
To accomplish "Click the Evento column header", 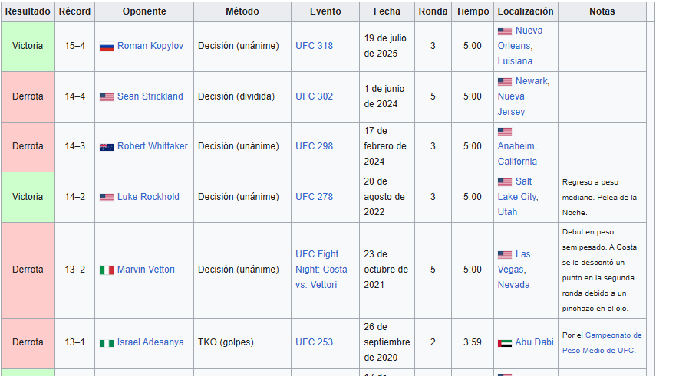I will (x=325, y=11).
